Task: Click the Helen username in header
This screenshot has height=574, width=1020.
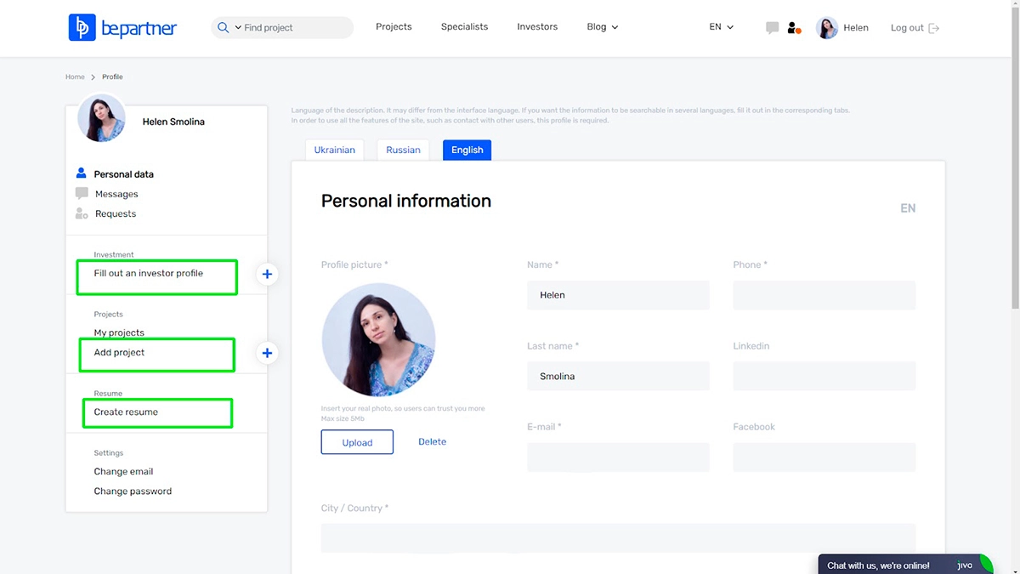Action: (x=856, y=28)
